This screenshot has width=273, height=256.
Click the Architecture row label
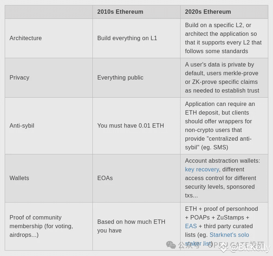26,38
